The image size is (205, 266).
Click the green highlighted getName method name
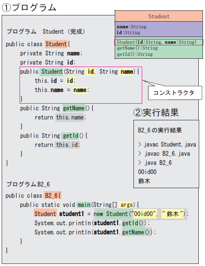tap(74, 108)
